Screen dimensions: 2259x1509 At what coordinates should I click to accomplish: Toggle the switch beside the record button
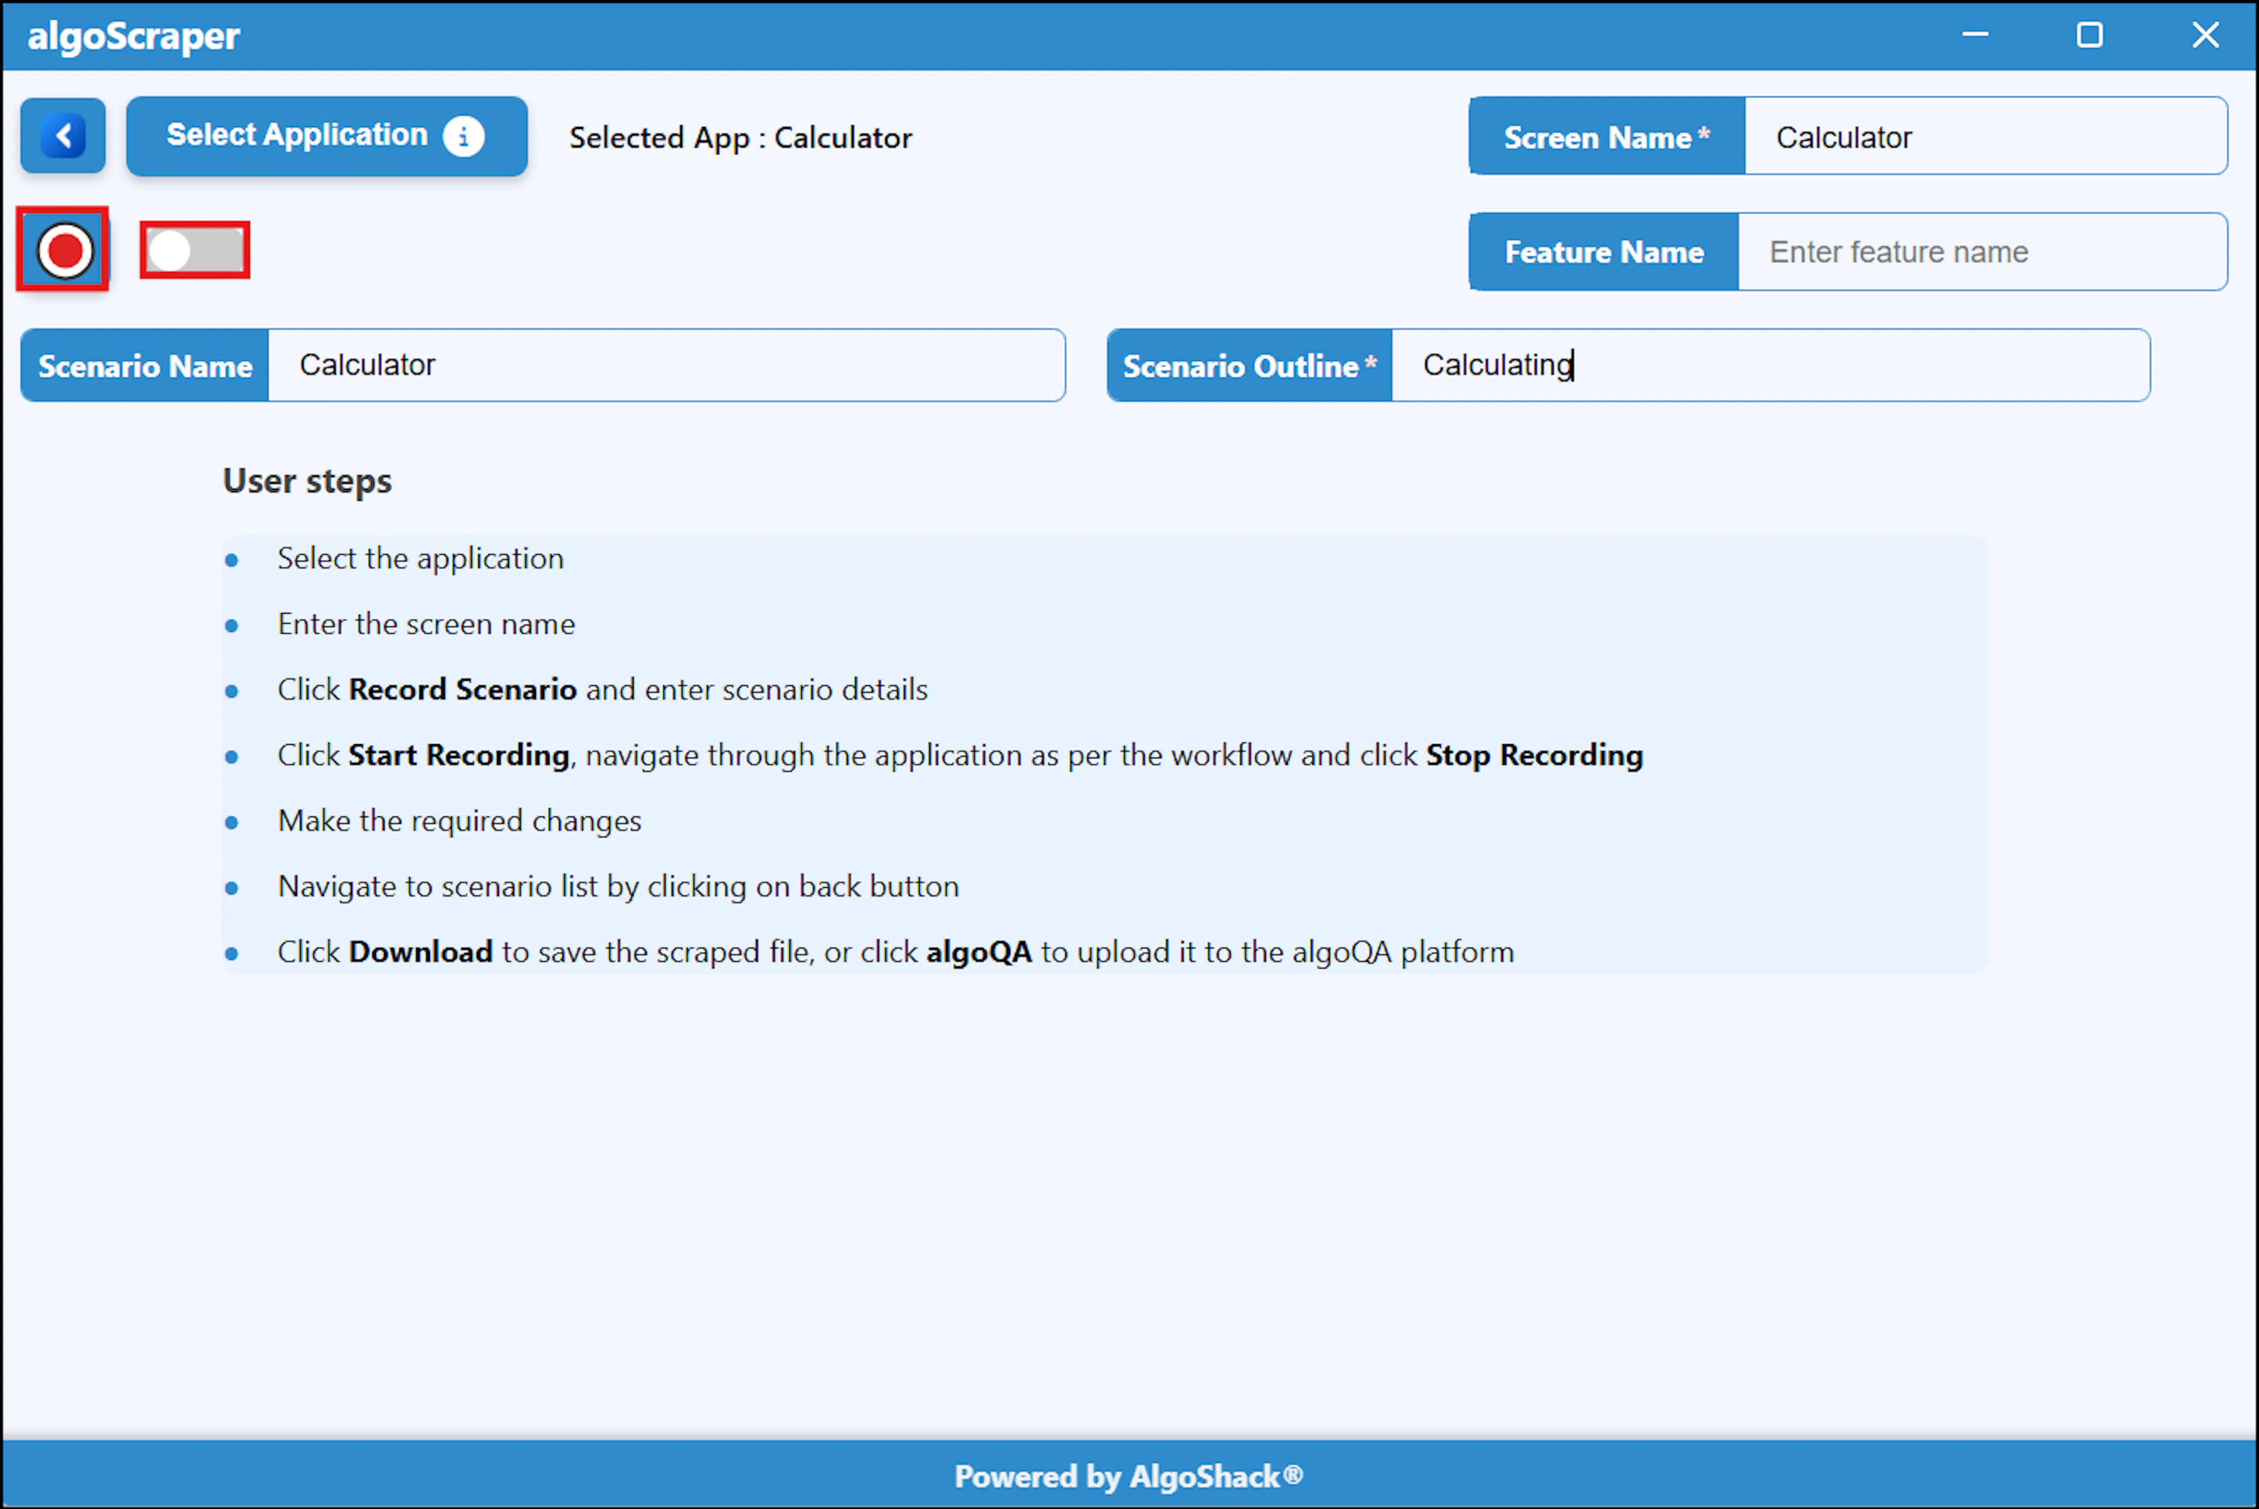[195, 250]
